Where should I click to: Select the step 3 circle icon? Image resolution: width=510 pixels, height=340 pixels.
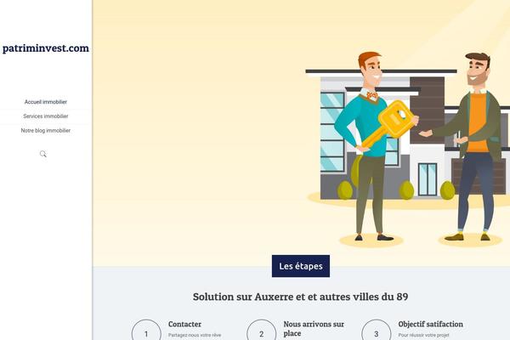377,331
